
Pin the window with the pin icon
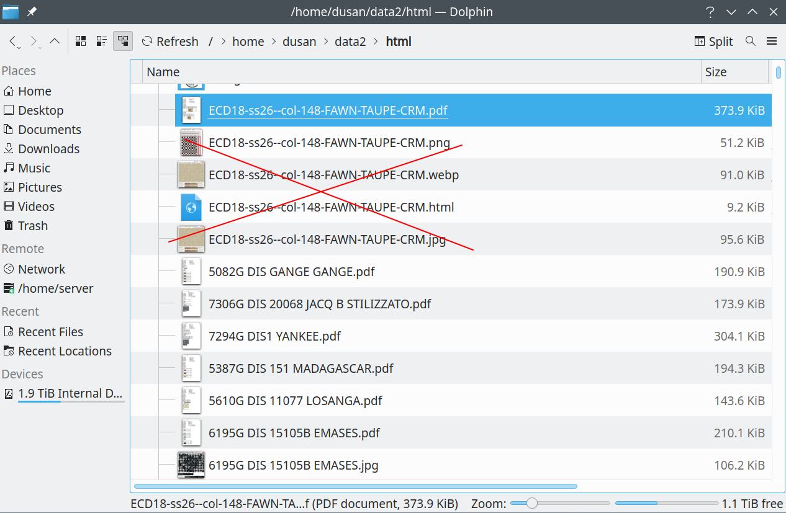[x=32, y=12]
